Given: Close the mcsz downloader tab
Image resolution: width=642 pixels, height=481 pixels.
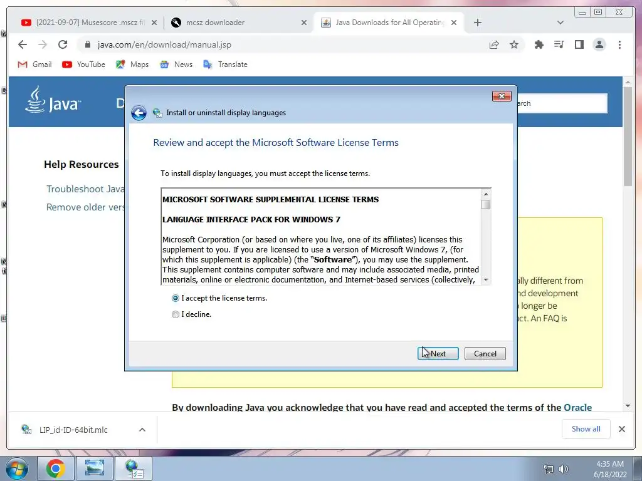Looking at the screenshot, I should point(304,23).
